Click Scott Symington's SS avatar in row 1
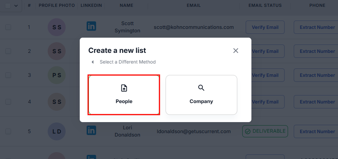The width and height of the screenshot is (338, 159). pos(57,27)
